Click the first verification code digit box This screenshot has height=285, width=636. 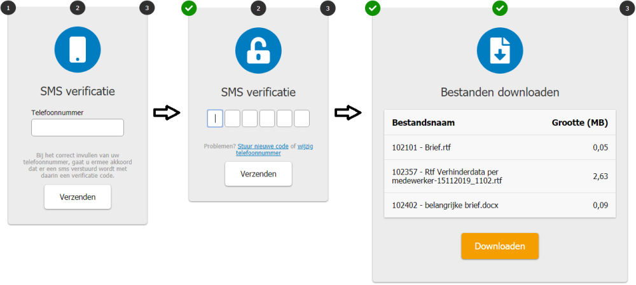(x=215, y=118)
